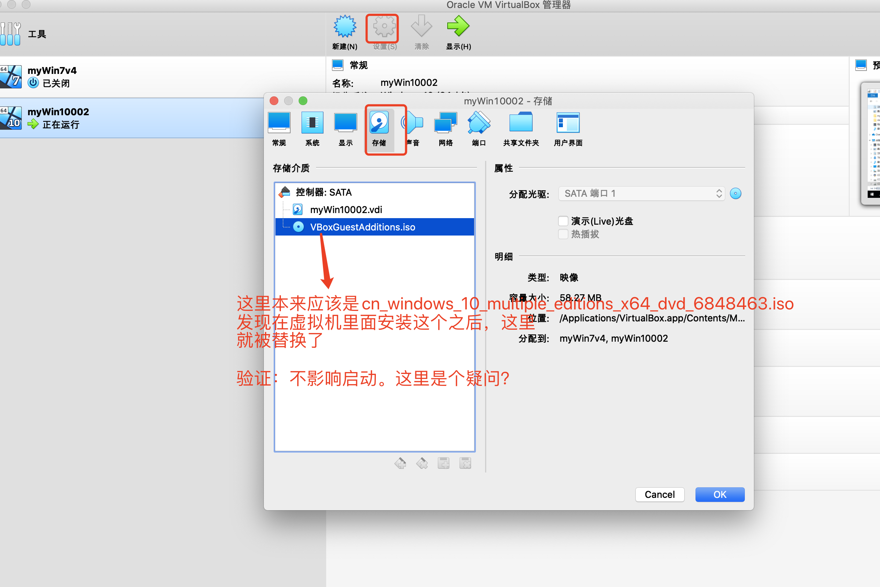The image size is (880, 587).
Task: Select myWin10002.vdi disk entry
Action: click(346, 210)
